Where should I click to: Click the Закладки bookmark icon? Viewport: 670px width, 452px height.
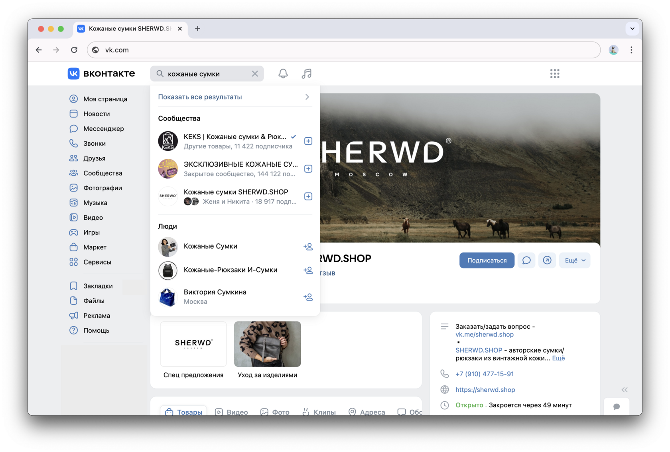[73, 286]
